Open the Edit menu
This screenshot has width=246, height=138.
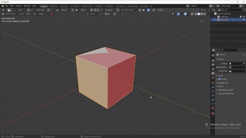click(12, 6)
